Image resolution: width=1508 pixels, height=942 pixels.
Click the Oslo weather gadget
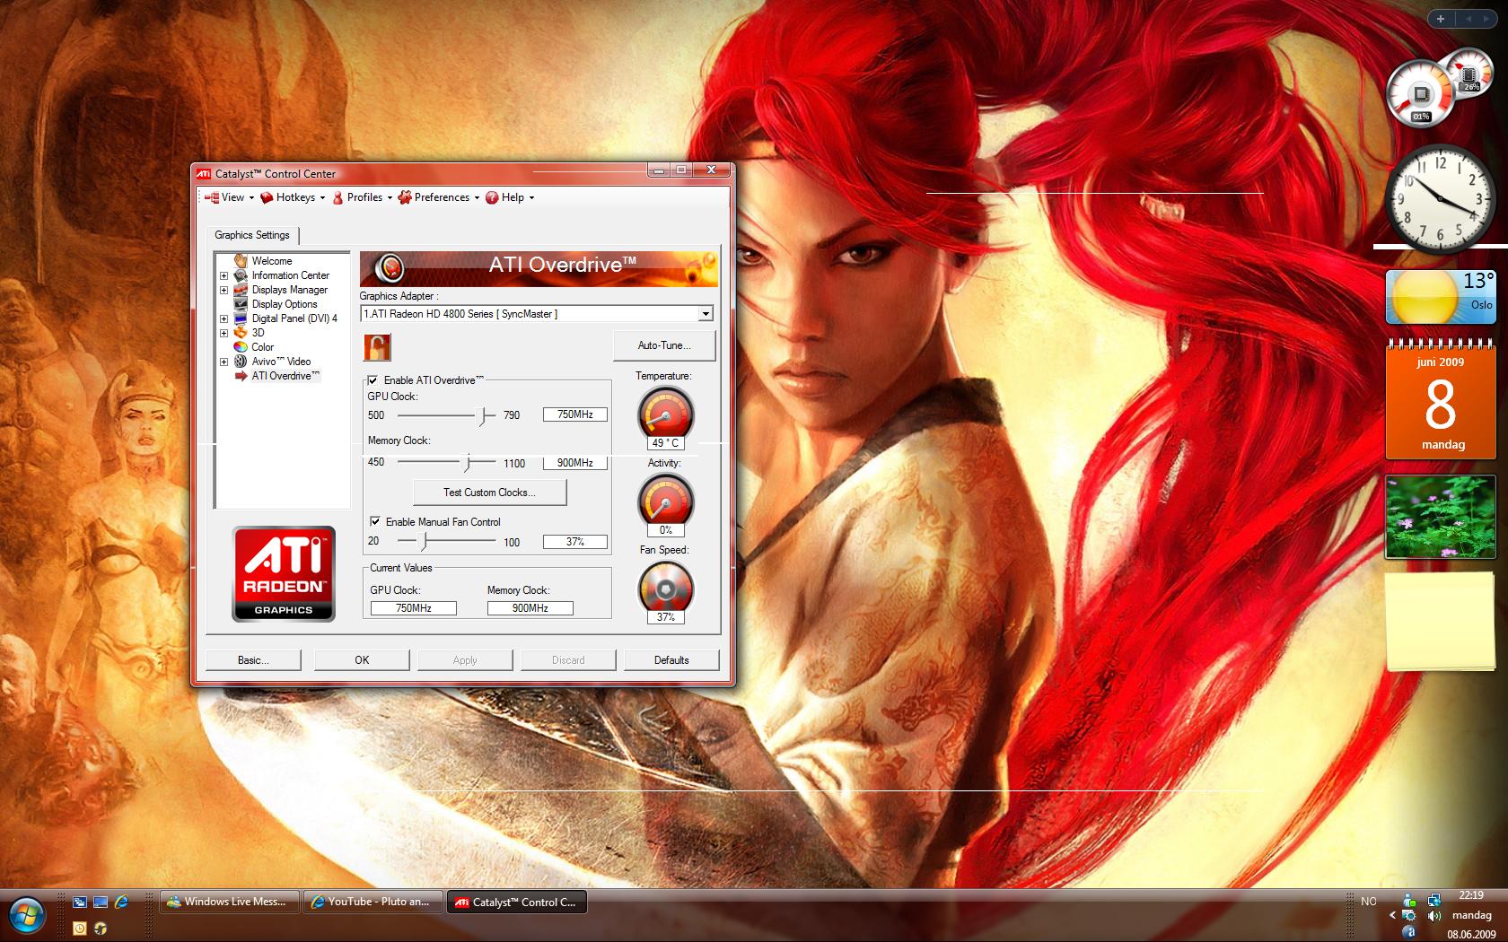pyautogui.click(x=1441, y=297)
